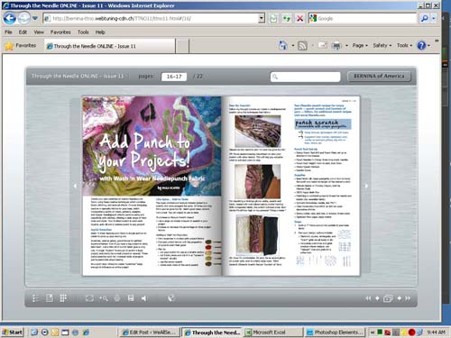Click the pages number field showing 16-17
The height and width of the screenshot is (338, 451).
click(x=174, y=77)
